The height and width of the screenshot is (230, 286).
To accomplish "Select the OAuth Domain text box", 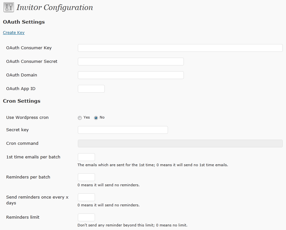I will [x=131, y=75].
